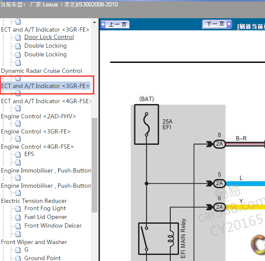Screen dimensions: 265x261
Task: Click the document icon beside Front Window Deicer
Action: tap(18, 226)
